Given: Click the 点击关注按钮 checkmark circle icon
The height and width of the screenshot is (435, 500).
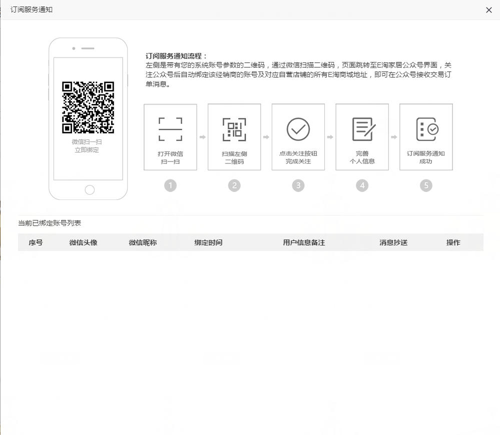Looking at the screenshot, I should pyautogui.click(x=298, y=129).
